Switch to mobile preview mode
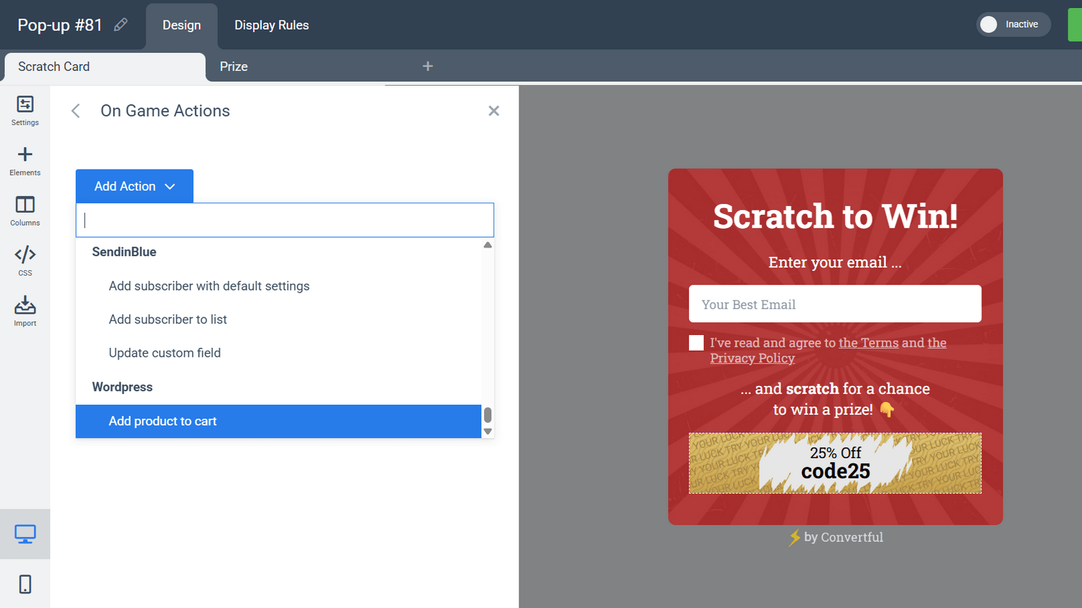 (x=25, y=584)
